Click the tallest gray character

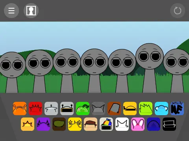tap(150, 68)
